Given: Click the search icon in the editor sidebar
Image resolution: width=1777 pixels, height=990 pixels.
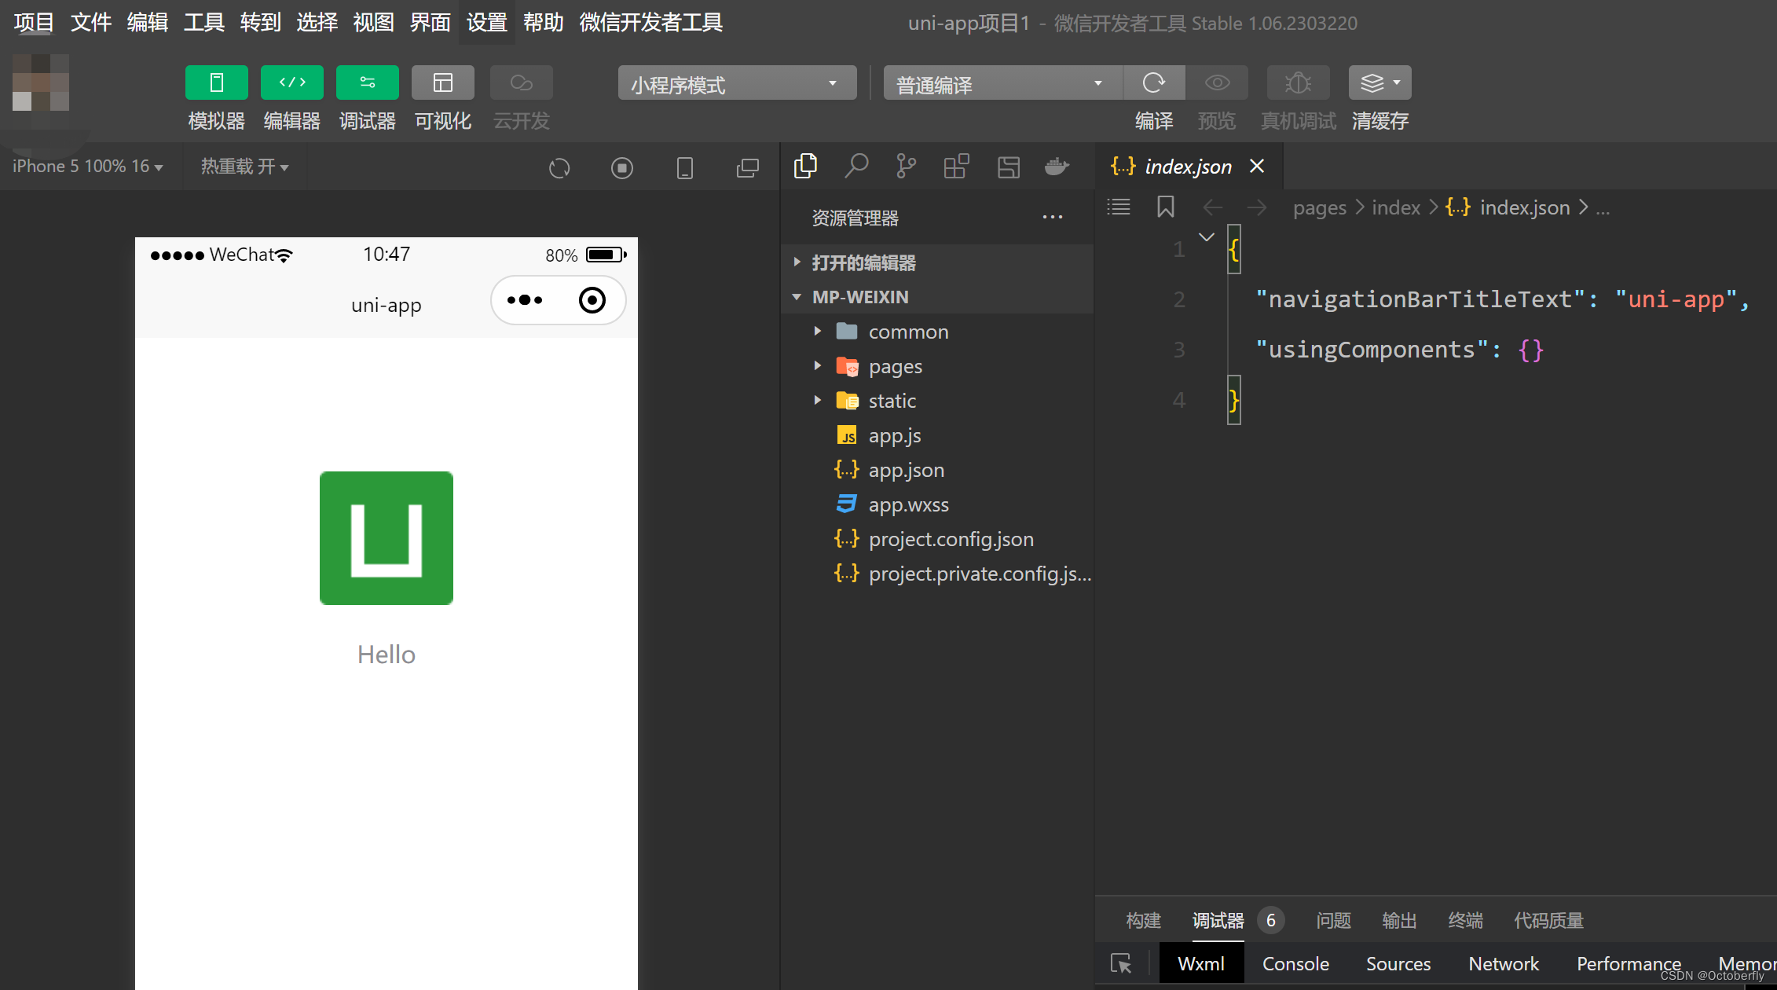Looking at the screenshot, I should [856, 167].
